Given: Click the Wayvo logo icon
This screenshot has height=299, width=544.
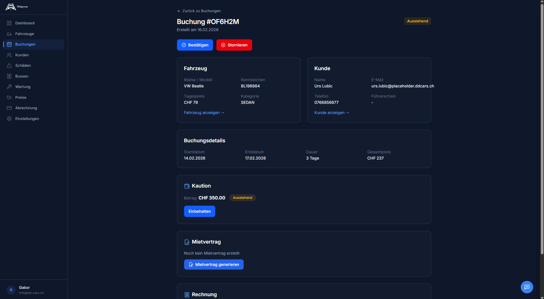Looking at the screenshot, I should tap(10, 7).
